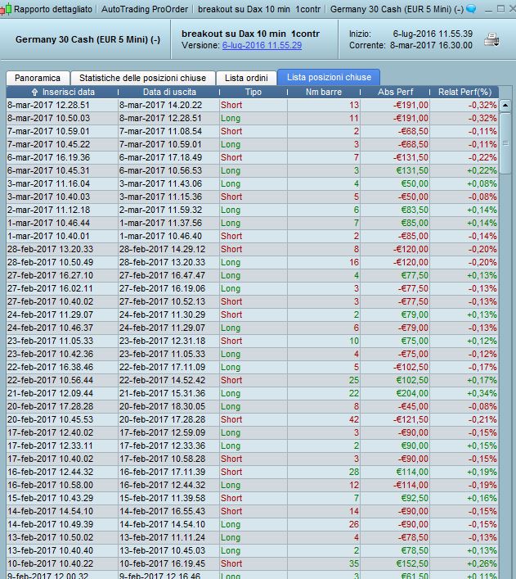516x579 pixels.
Task: Maximize the report window
Action: click(x=500, y=8)
